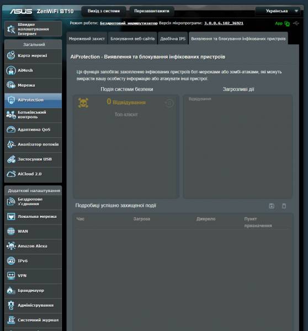This screenshot has height=331, width=308.
Task: Click the 0 Відвідування counter text
Action: pyautogui.click(x=126, y=102)
